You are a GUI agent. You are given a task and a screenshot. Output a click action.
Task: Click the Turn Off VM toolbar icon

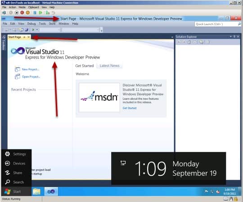pos(17,13)
